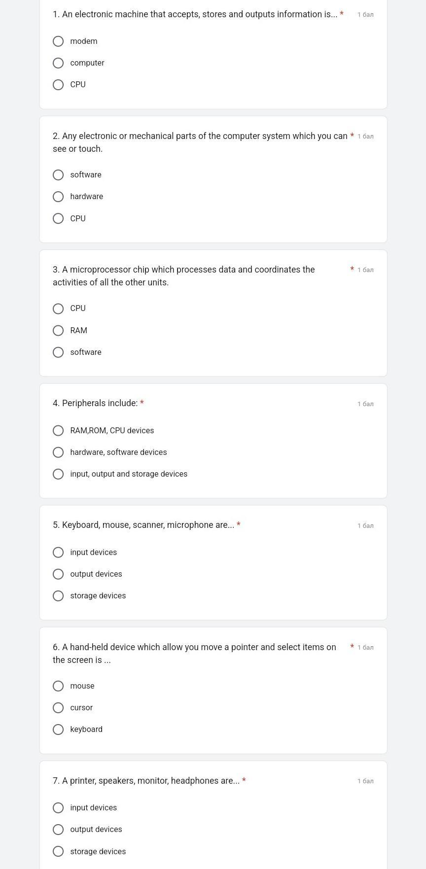
Task: Pick 'hardware' answer for question 2
Action: tap(58, 197)
